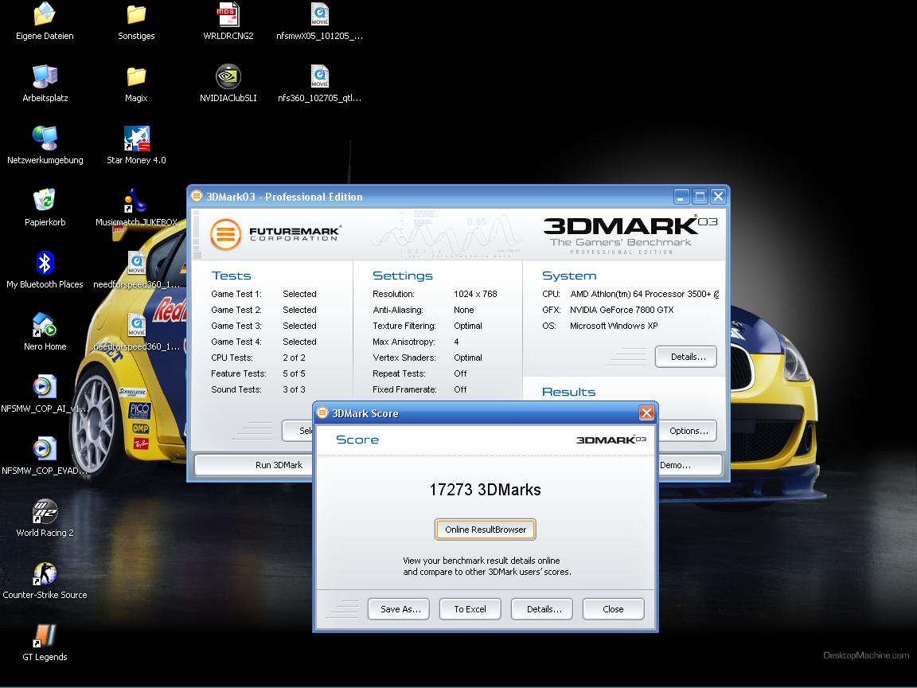Click Close button in the score dialog
The image size is (917, 688).
click(614, 609)
